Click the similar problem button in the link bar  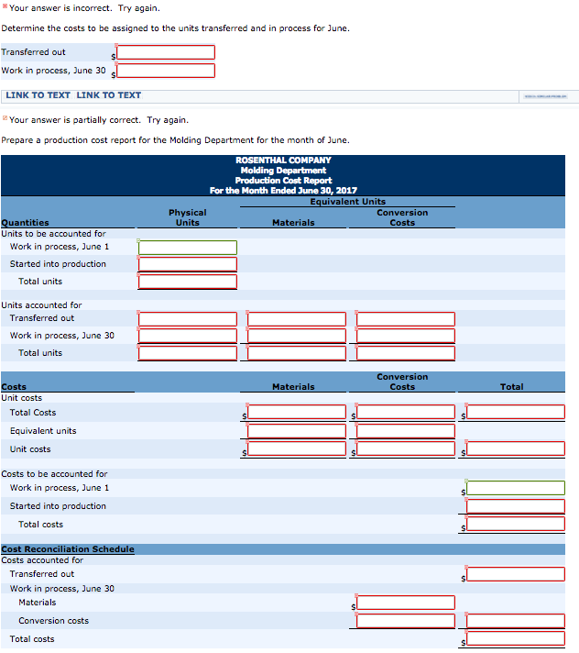tap(545, 96)
